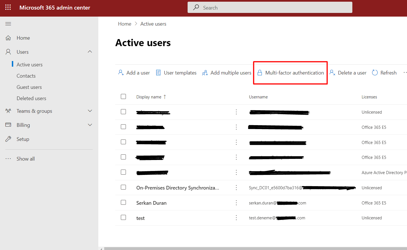
Task: Click the Teams & groups icon
Action: point(8,111)
